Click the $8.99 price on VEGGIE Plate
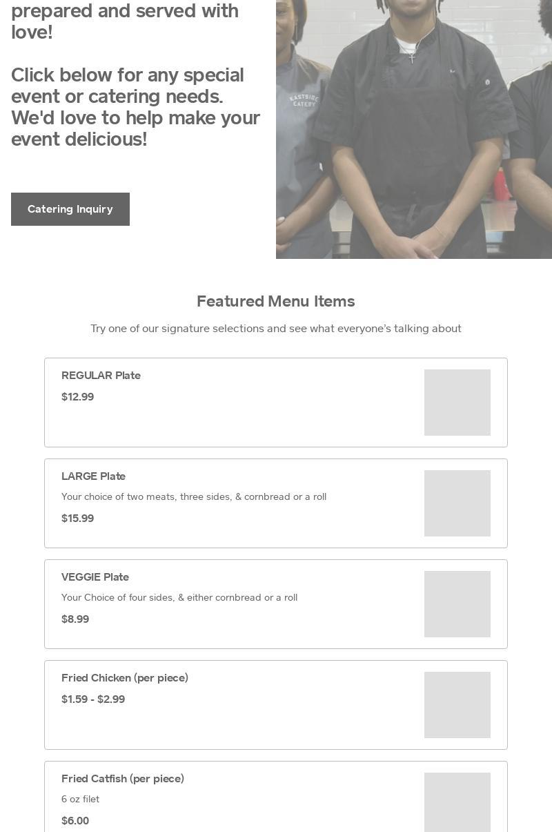Viewport: 552px width, 832px height. click(x=75, y=619)
